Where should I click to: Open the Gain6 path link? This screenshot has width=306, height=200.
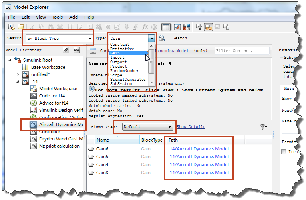(198, 149)
